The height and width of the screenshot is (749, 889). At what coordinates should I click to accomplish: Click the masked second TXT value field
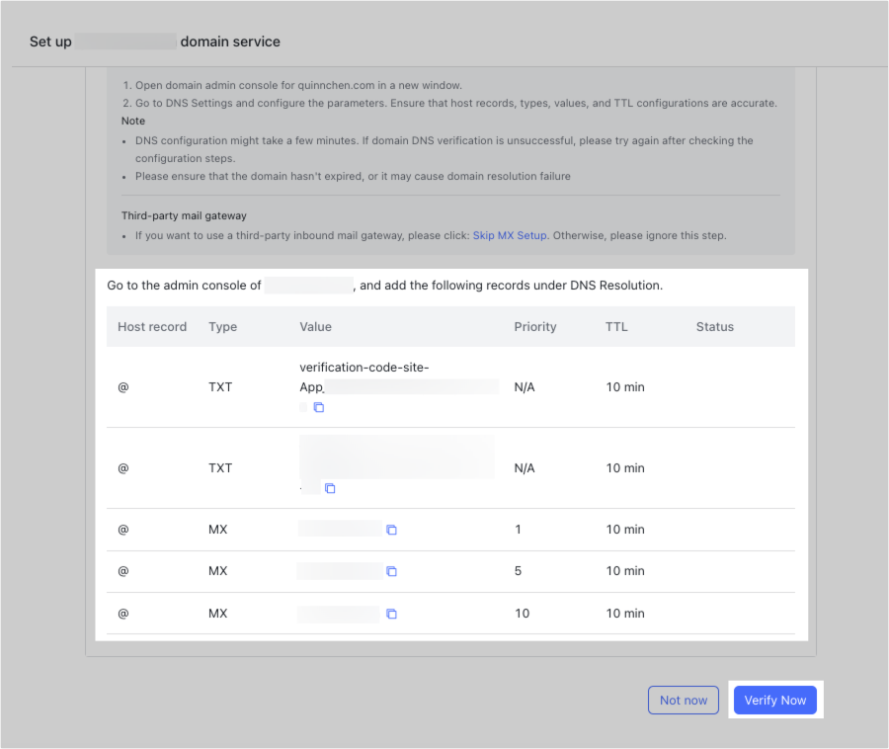pyautogui.click(x=395, y=457)
